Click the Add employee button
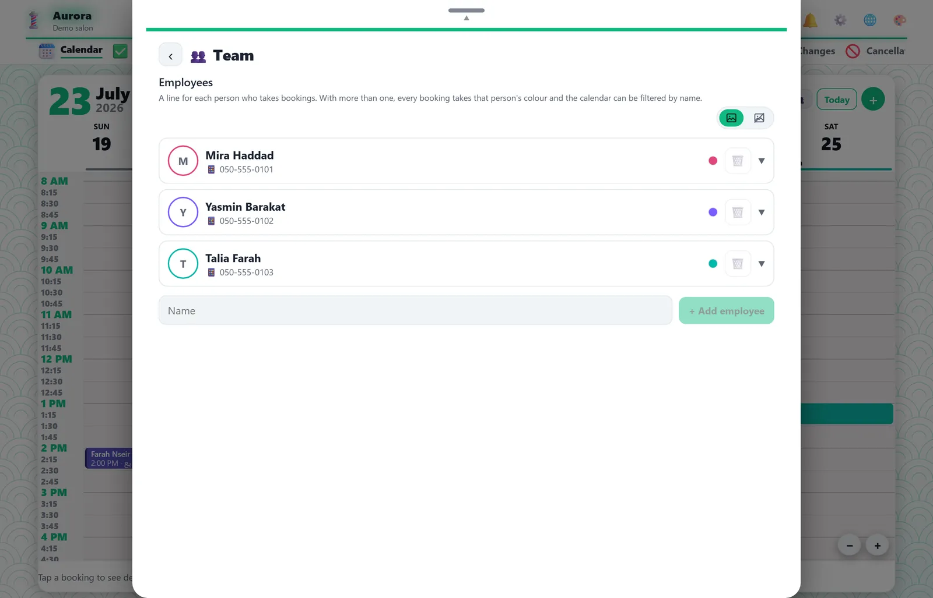 726,311
